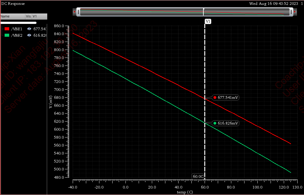
Task: Click the temp (C) x-axis label
Action: [185, 192]
